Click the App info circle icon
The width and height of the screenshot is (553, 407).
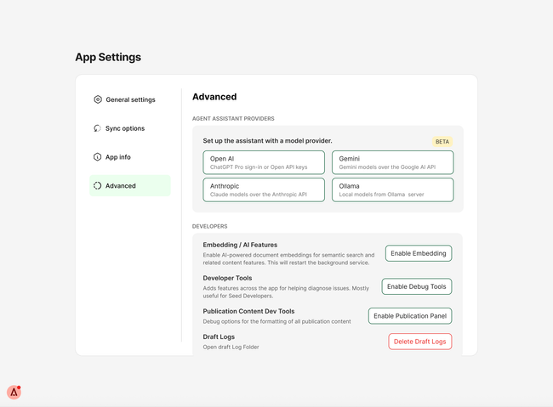point(98,157)
